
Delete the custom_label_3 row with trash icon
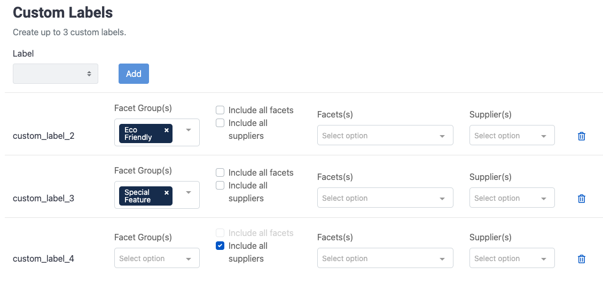[582, 199]
